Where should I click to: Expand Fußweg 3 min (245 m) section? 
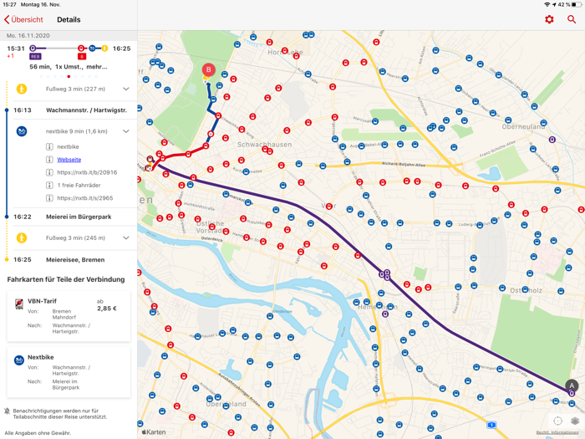[x=126, y=237]
